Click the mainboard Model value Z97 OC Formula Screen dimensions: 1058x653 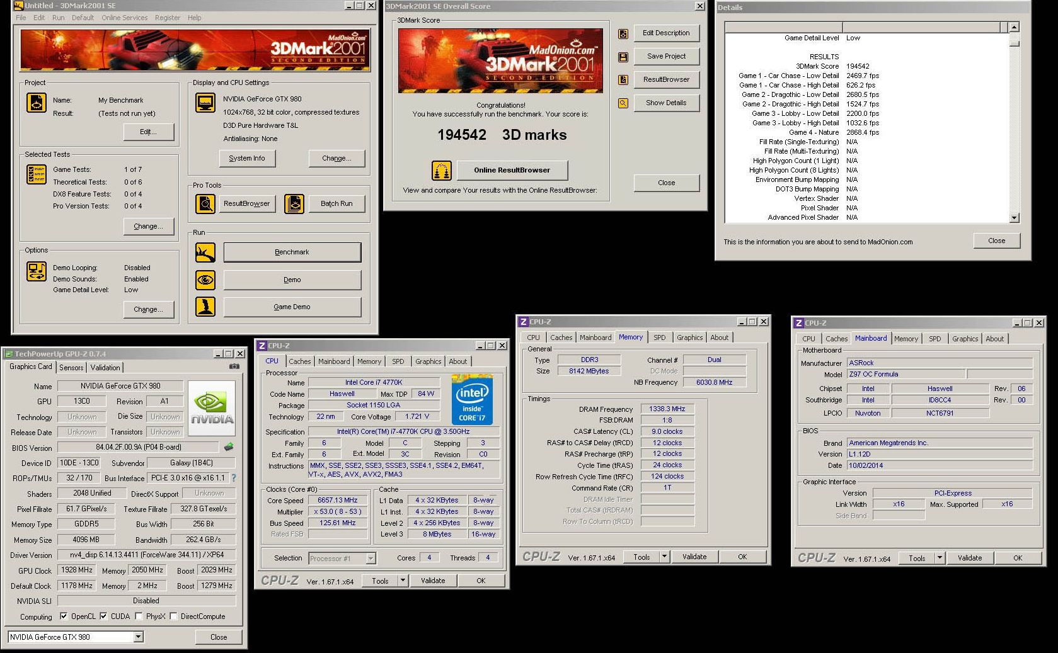tap(906, 374)
